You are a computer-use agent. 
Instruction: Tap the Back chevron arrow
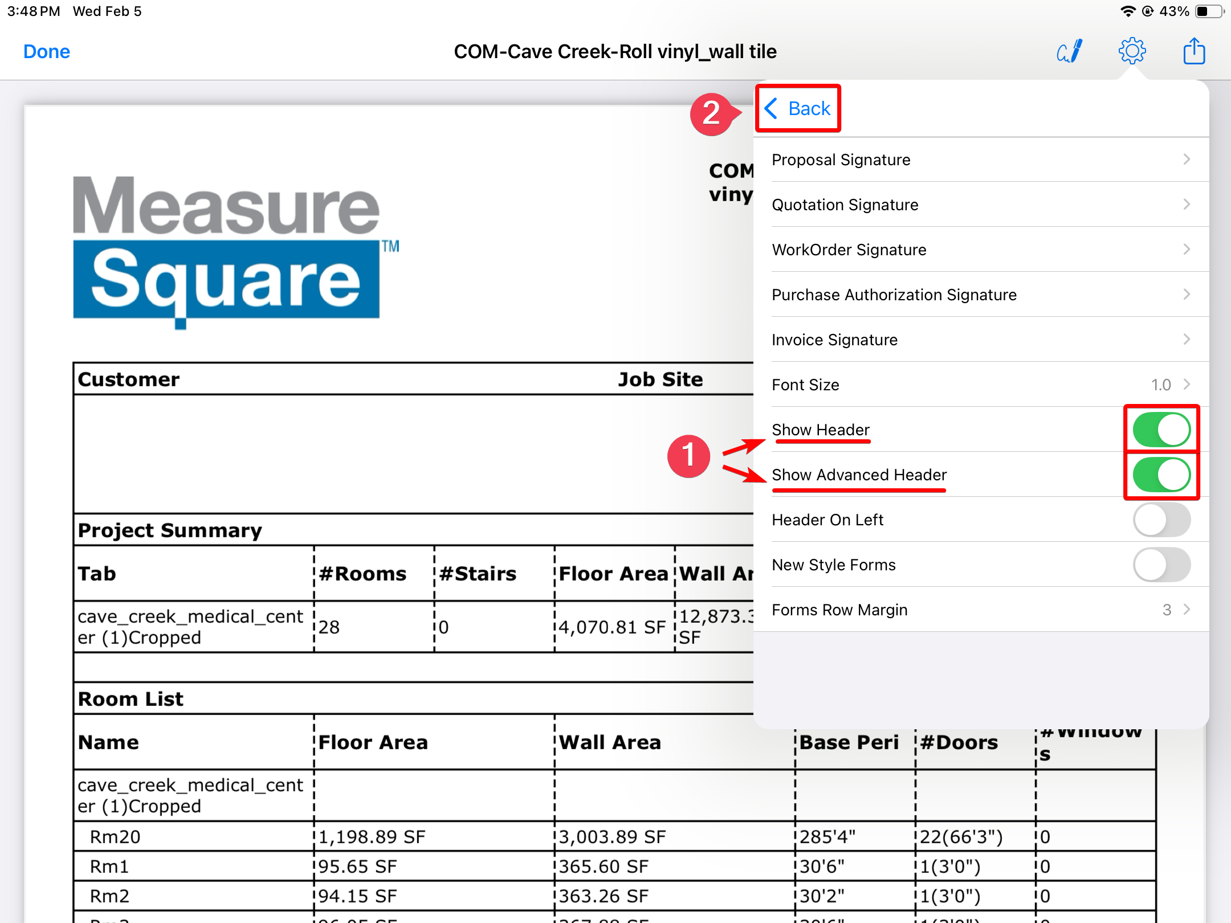[x=771, y=108]
